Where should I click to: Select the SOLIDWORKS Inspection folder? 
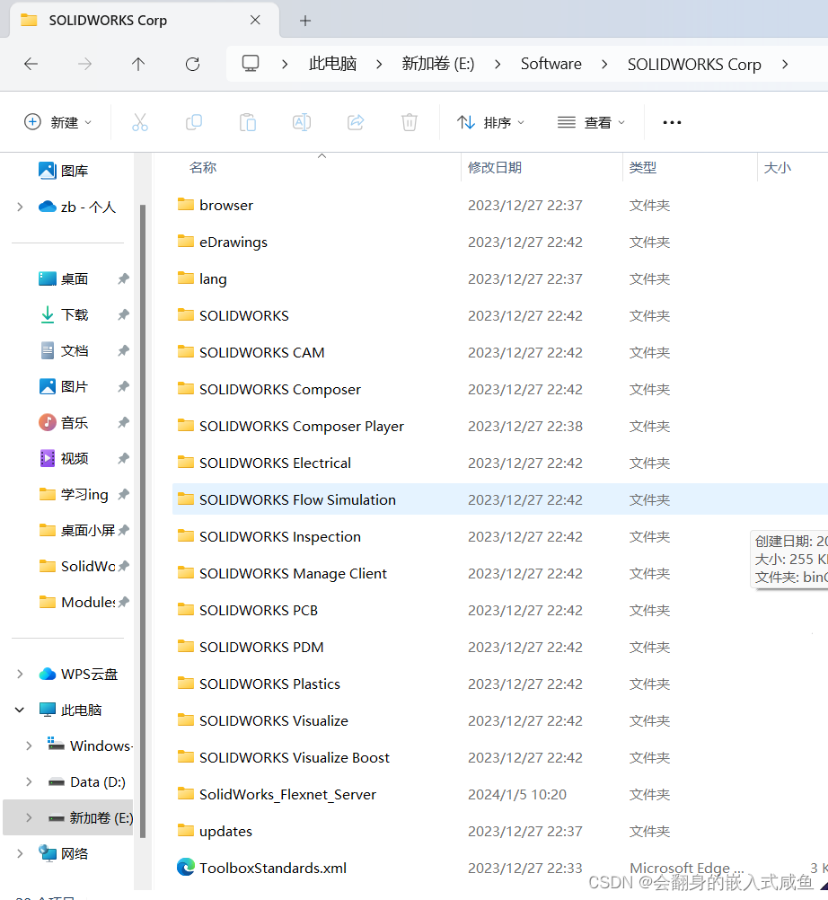coord(499,536)
